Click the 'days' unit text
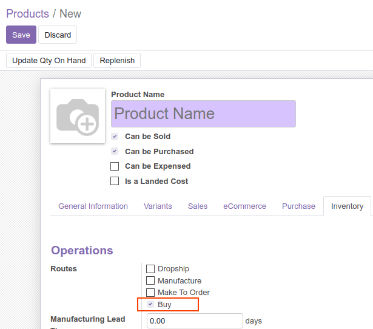 pyautogui.click(x=254, y=321)
